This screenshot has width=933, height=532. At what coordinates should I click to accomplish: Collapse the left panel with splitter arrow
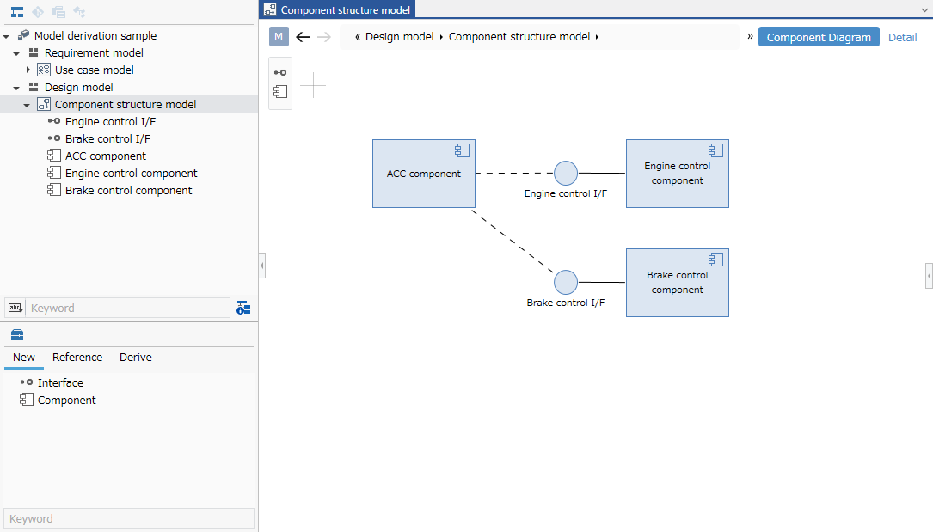coord(261,266)
